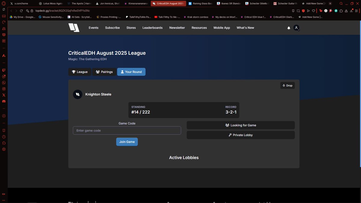
Task: Click the #14 / 222 standing value
Action: coord(141,112)
